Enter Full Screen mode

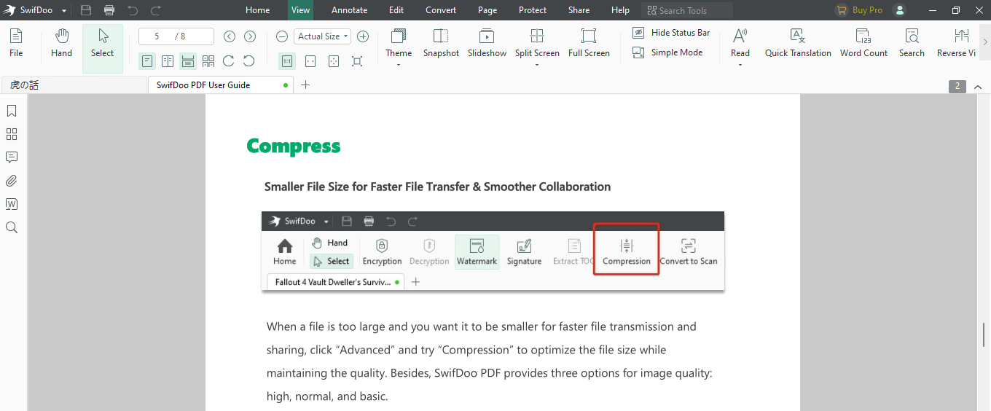pos(589,44)
